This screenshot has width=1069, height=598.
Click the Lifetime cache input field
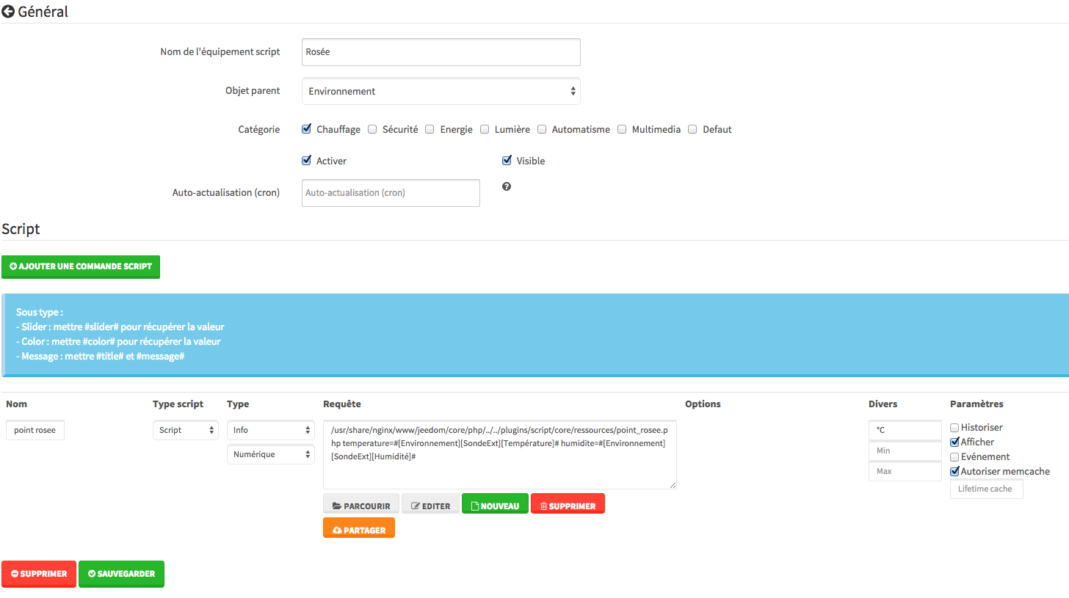point(987,489)
